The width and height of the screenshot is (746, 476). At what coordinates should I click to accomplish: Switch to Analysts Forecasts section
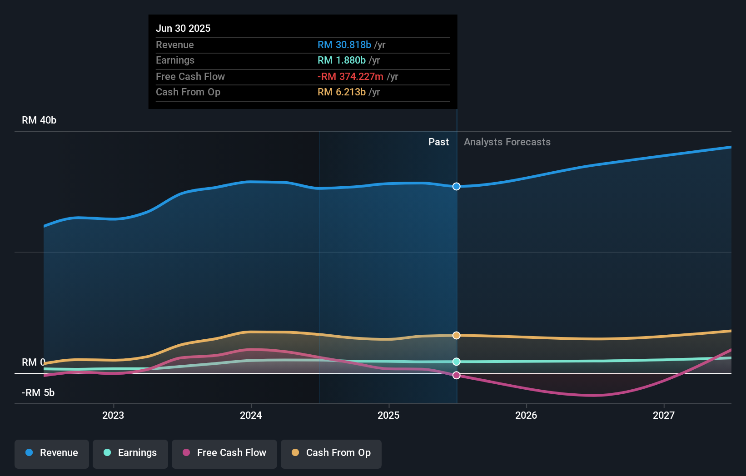pyautogui.click(x=507, y=142)
